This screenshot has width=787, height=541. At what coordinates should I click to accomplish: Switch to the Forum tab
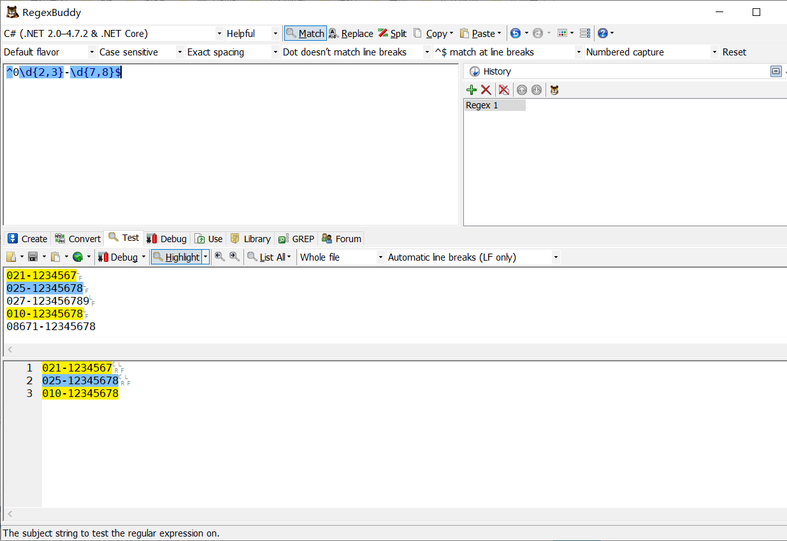342,238
